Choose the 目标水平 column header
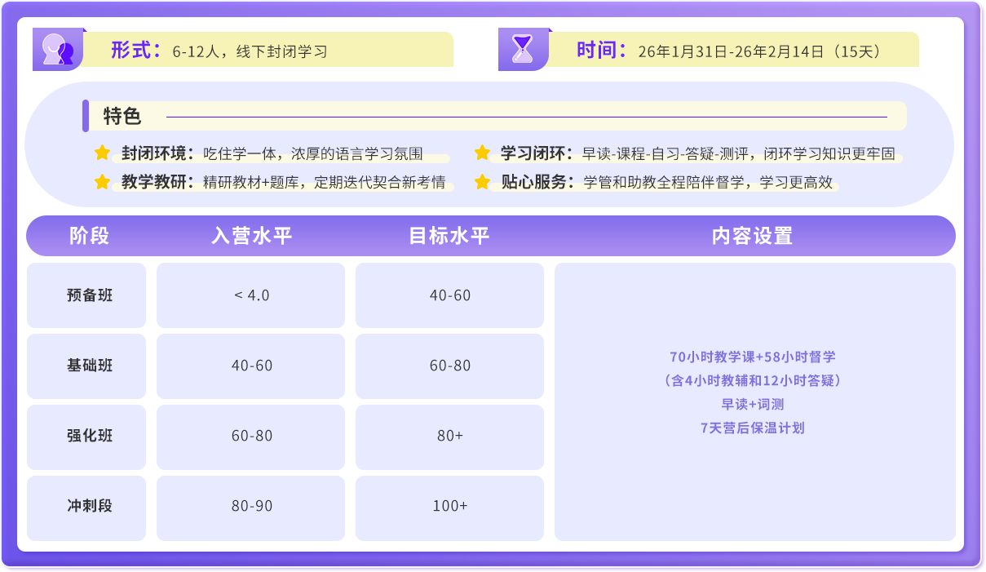 (x=449, y=236)
